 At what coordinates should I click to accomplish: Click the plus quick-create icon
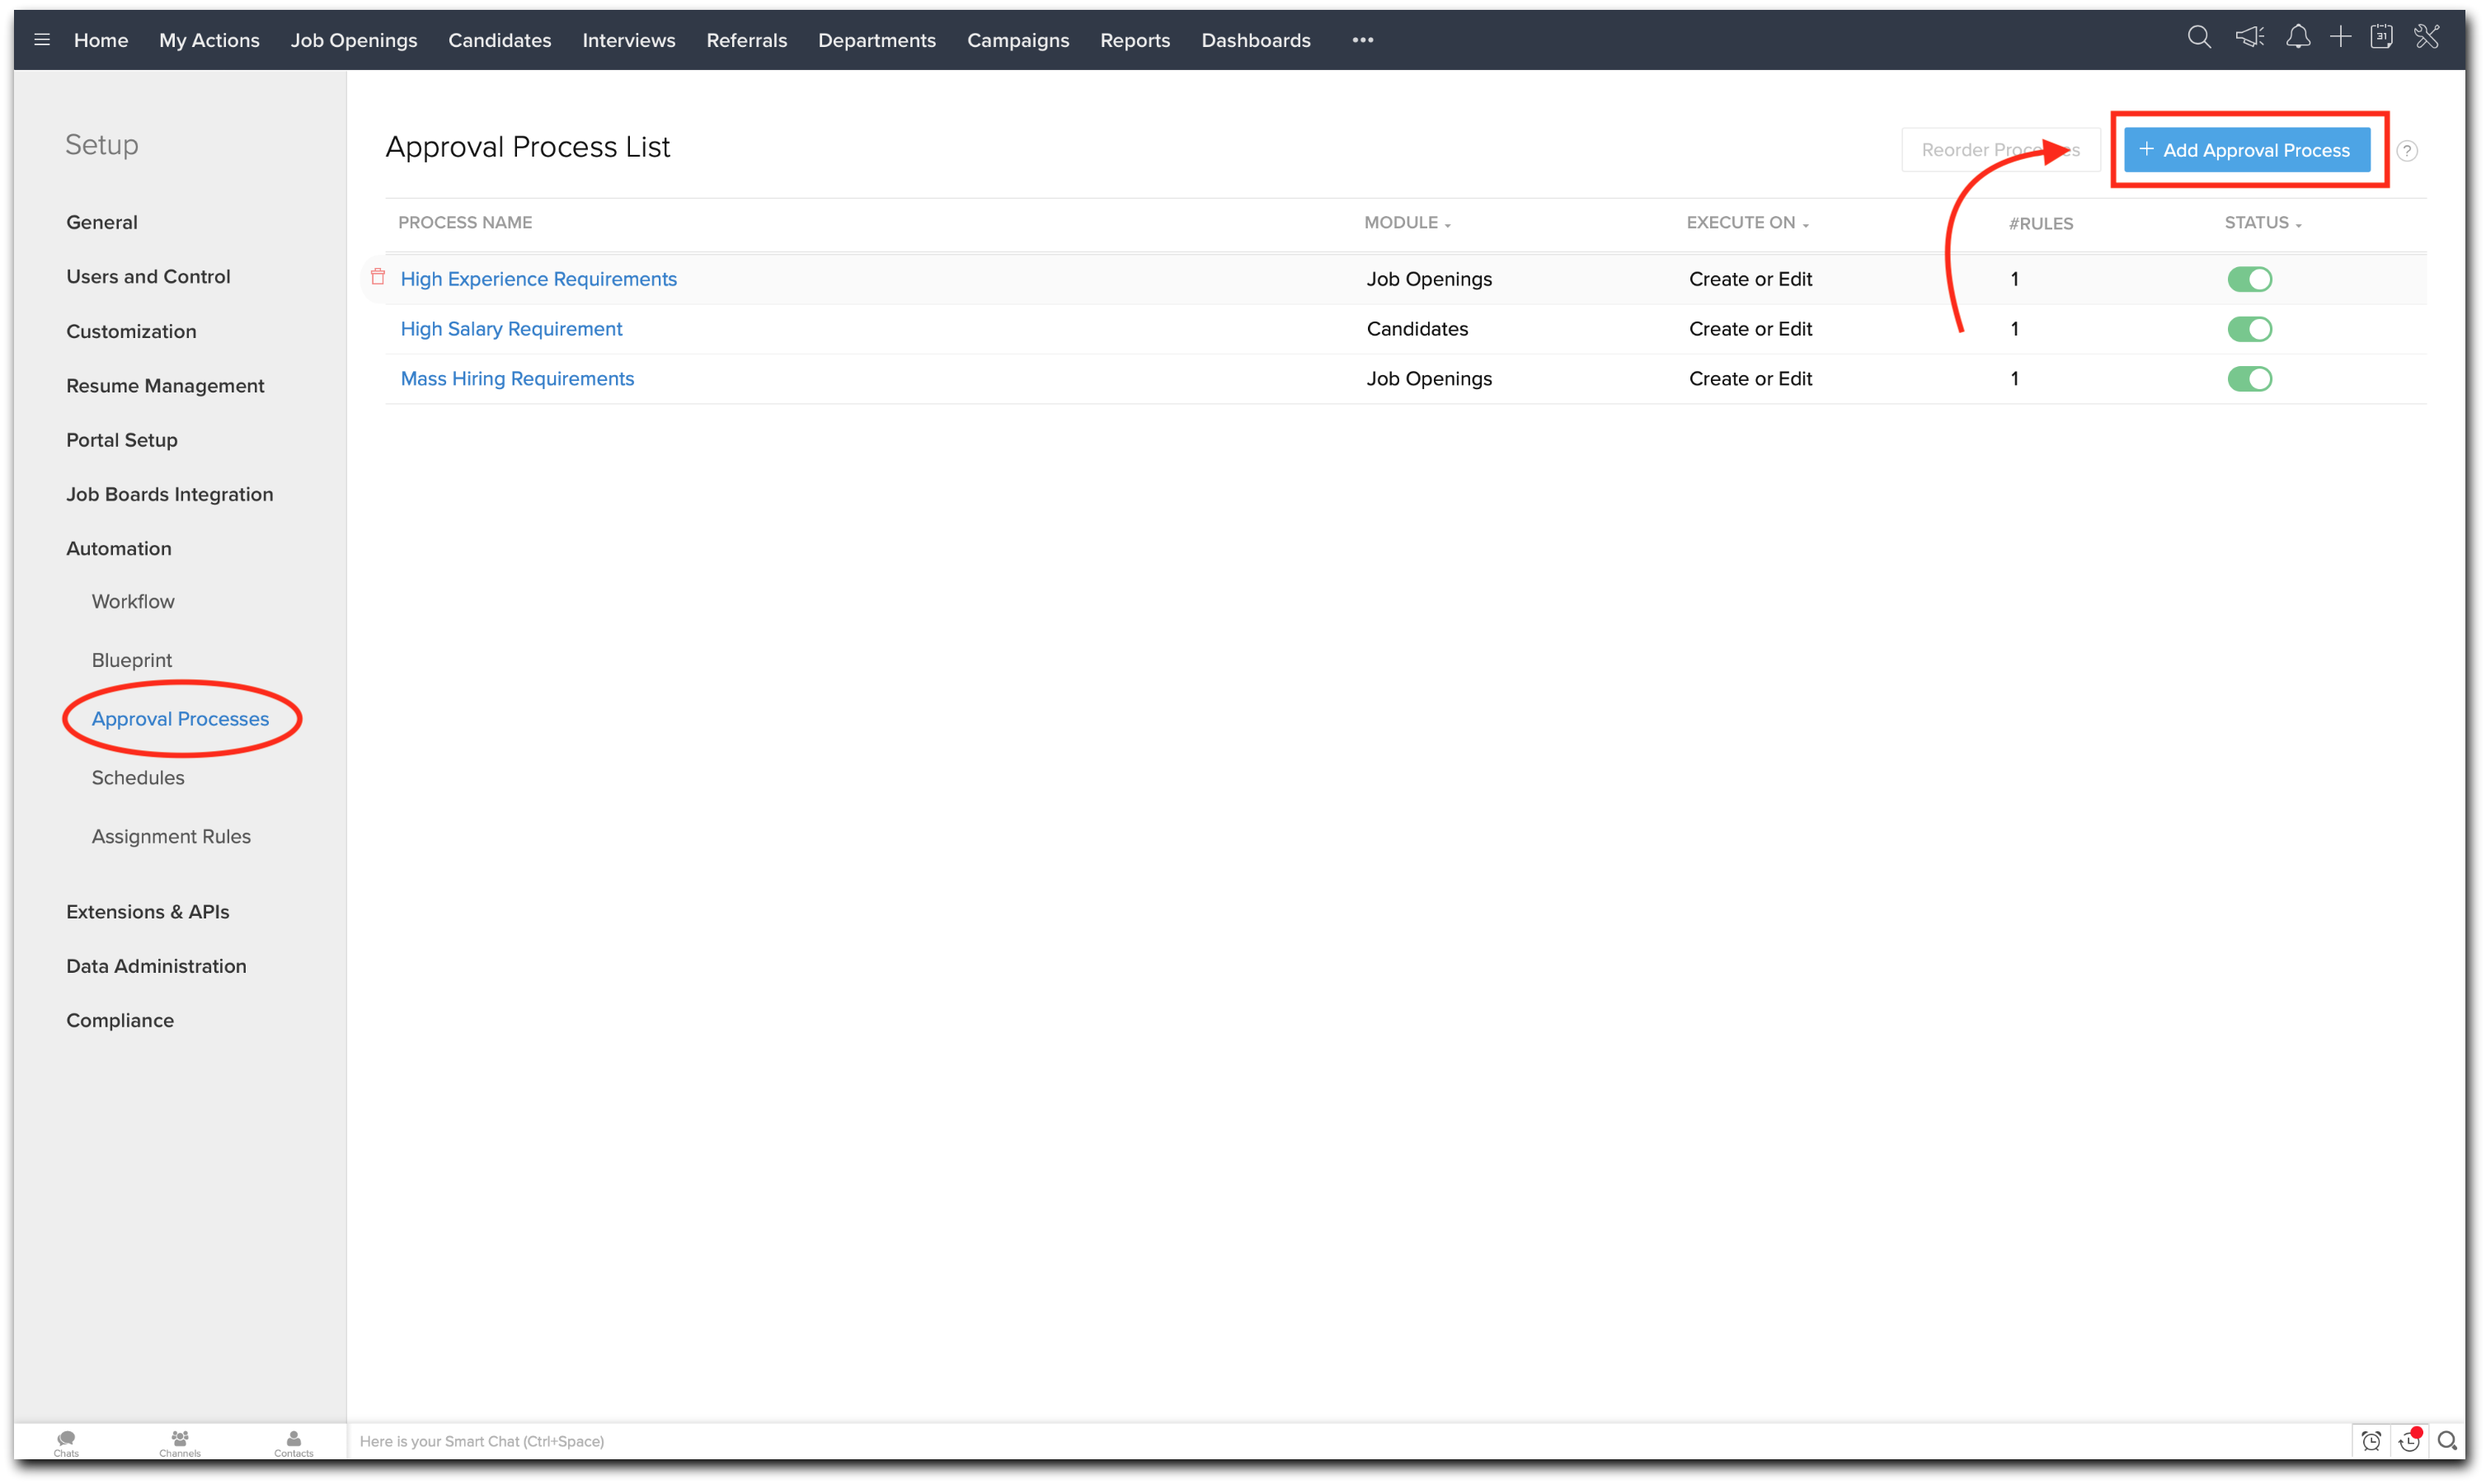tap(2340, 38)
